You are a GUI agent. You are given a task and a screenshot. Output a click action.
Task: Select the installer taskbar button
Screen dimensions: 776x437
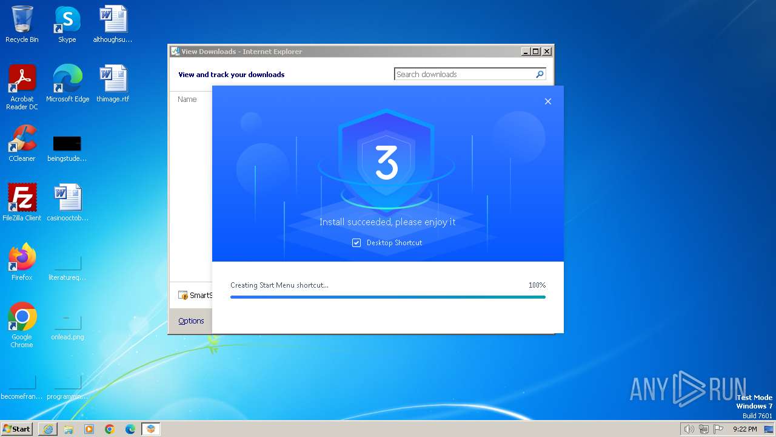pyautogui.click(x=151, y=429)
